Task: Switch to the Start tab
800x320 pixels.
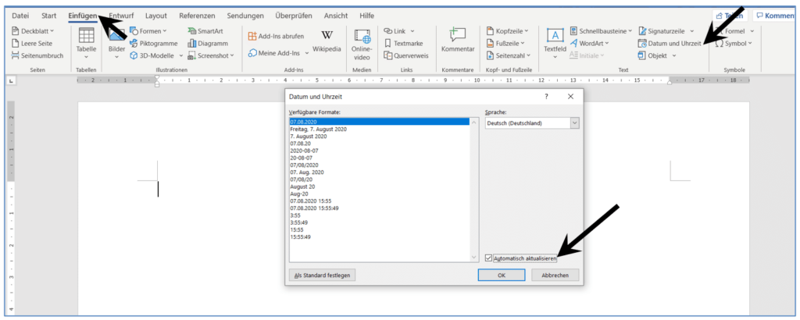Action: (x=49, y=16)
